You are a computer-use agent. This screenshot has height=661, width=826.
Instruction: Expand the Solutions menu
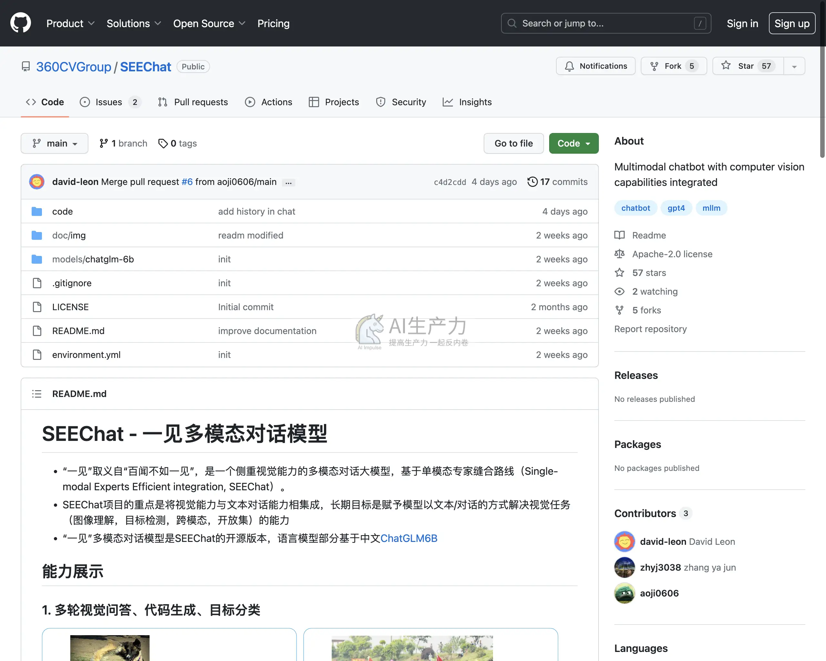coord(134,23)
